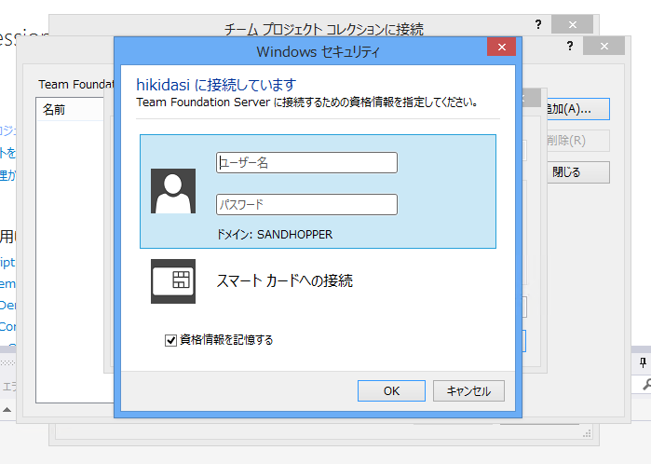Confirm credentials with the OK button

(391, 391)
